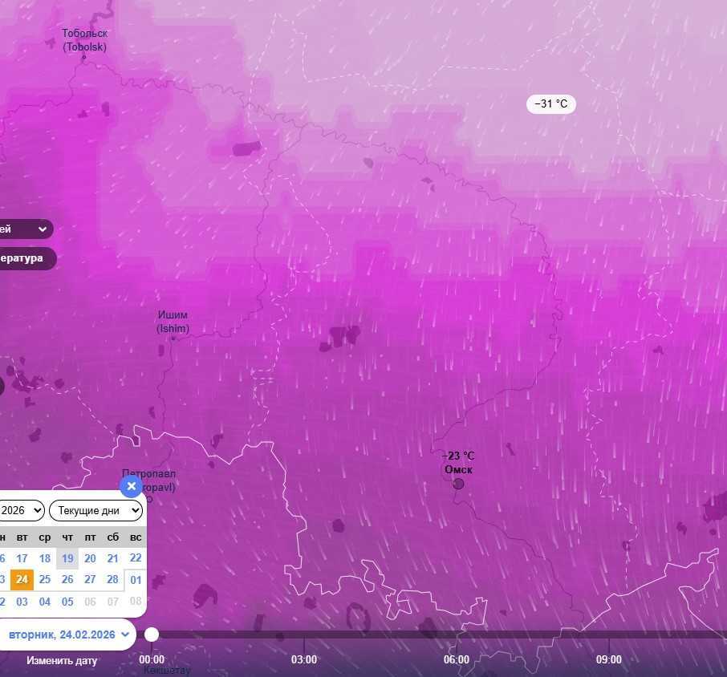Expand the 'вторник, 24.02.2026' date selector
This screenshot has width=727, height=677.
(x=67, y=634)
